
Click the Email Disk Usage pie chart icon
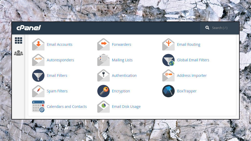pos(104,106)
